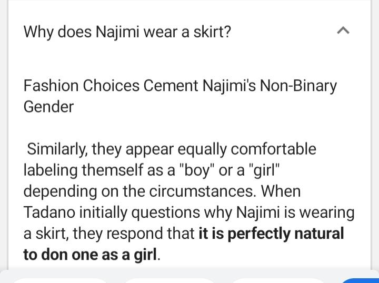
Task: Collapse the answer with the up chevron
Action: coord(342,32)
